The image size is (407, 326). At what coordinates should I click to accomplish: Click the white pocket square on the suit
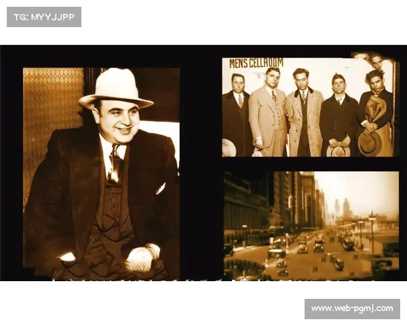(x=161, y=188)
